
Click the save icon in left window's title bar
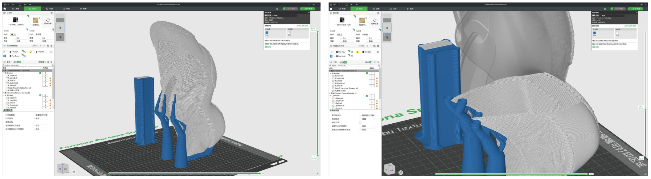pos(20,5)
